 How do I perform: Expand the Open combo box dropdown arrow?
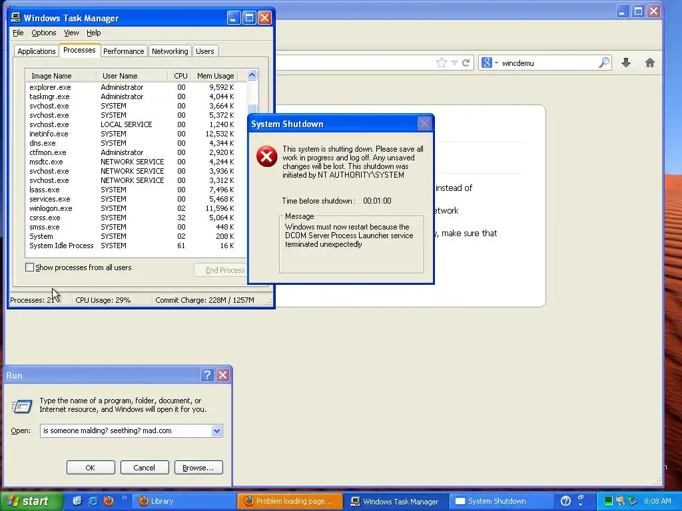click(x=216, y=430)
